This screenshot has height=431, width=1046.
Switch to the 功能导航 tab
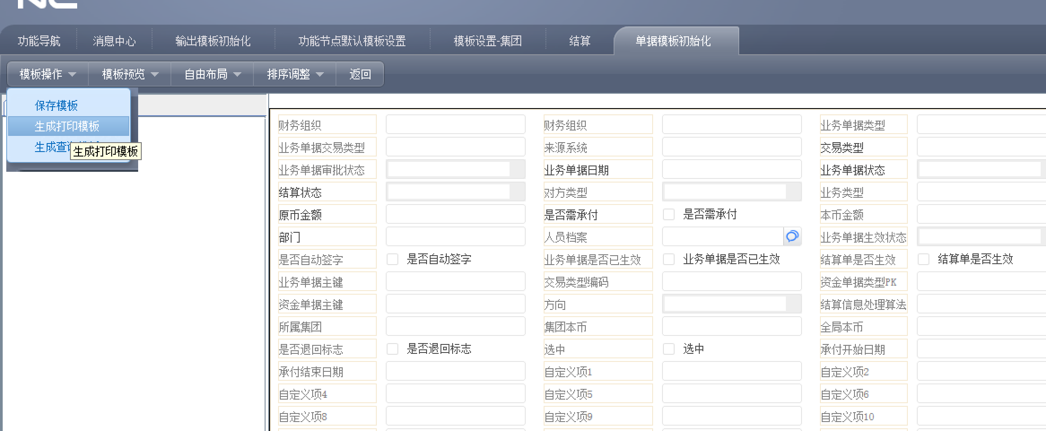pyautogui.click(x=39, y=41)
